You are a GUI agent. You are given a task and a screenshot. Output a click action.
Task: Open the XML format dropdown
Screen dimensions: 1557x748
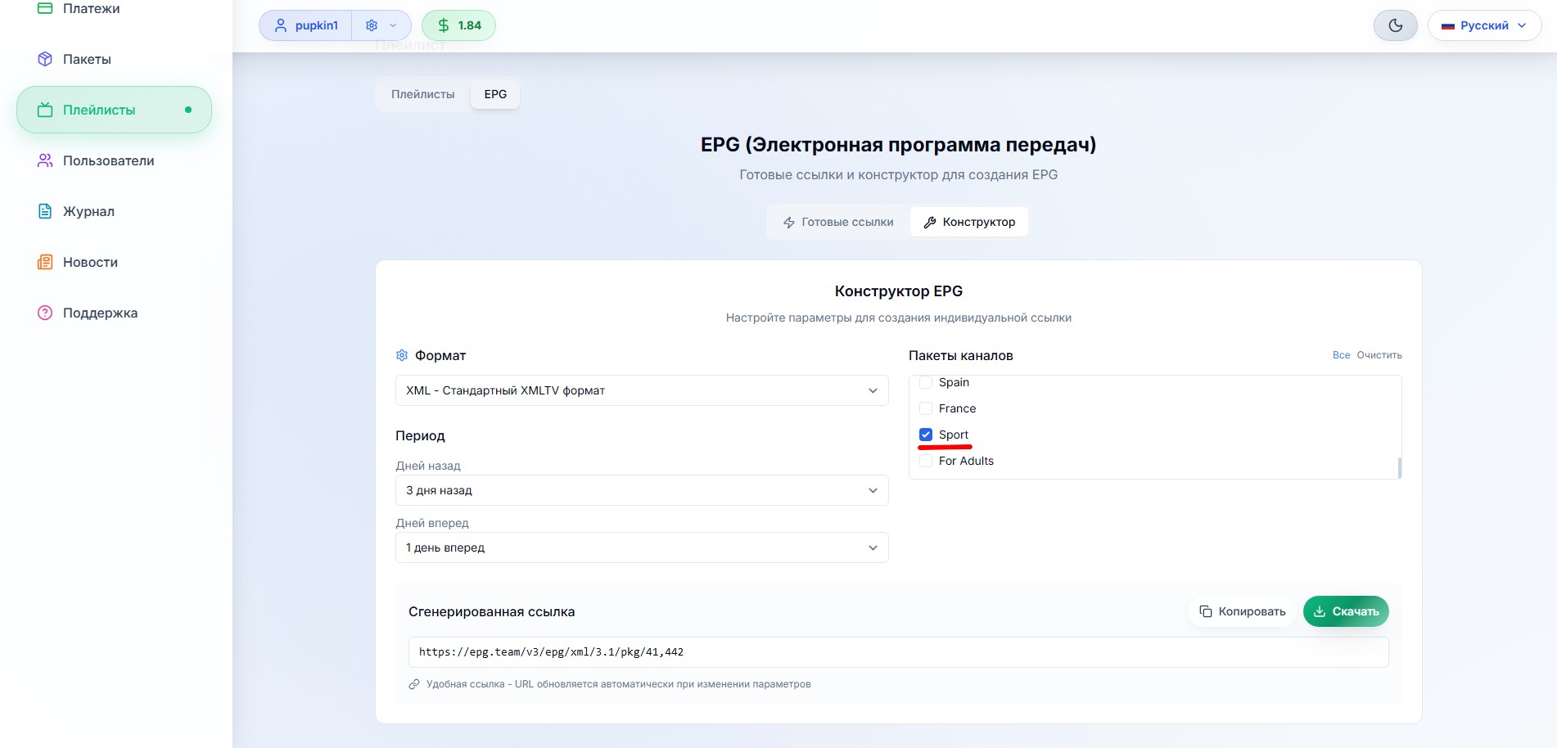[642, 390]
